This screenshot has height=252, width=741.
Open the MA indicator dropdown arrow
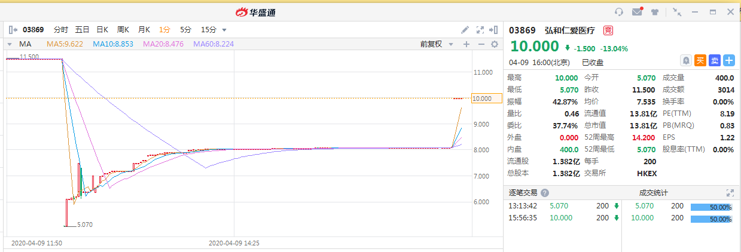point(10,44)
